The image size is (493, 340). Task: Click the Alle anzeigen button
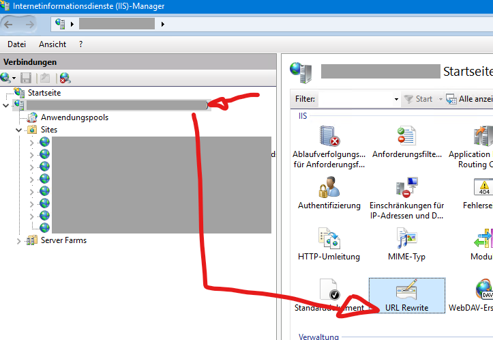click(x=469, y=99)
